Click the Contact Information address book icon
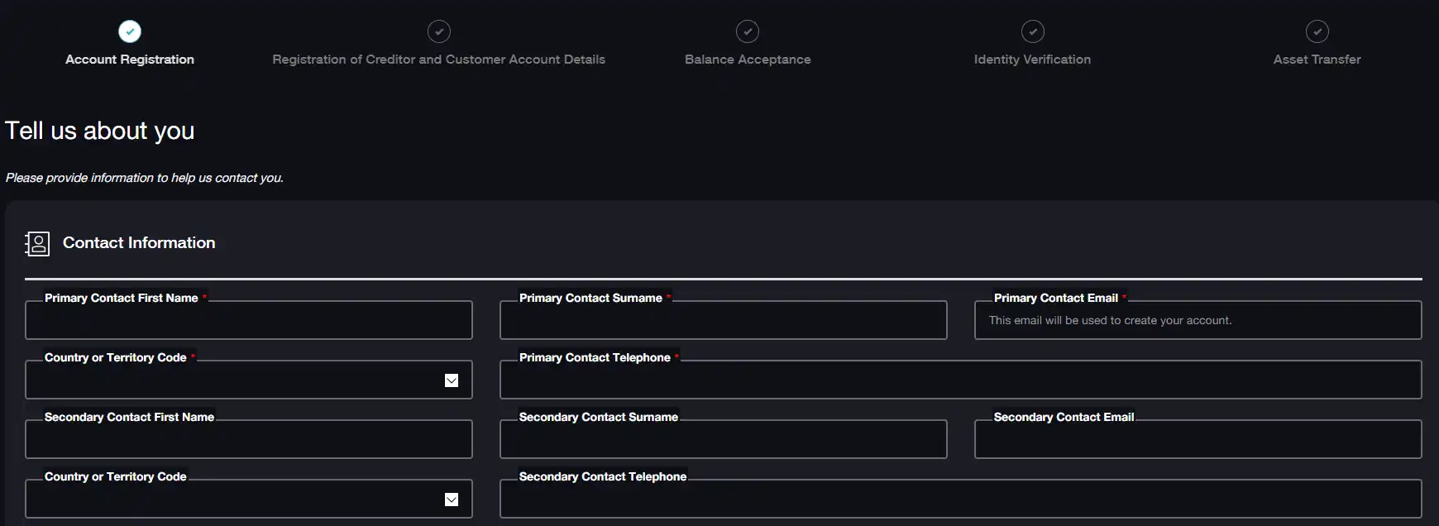This screenshot has width=1439, height=526. [x=37, y=243]
